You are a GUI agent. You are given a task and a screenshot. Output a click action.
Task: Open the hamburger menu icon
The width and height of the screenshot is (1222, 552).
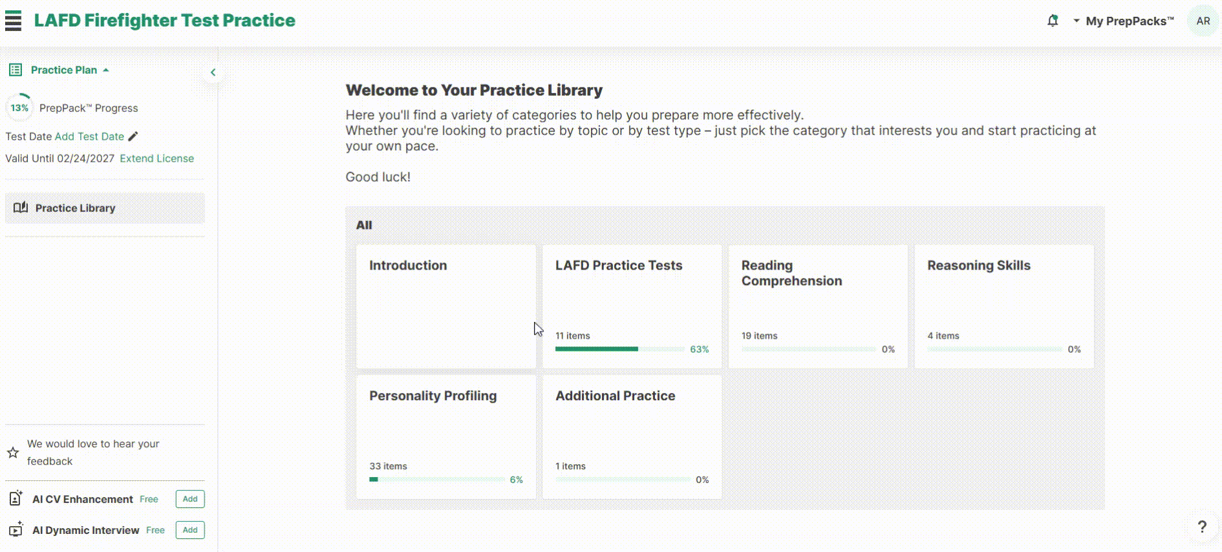click(13, 21)
